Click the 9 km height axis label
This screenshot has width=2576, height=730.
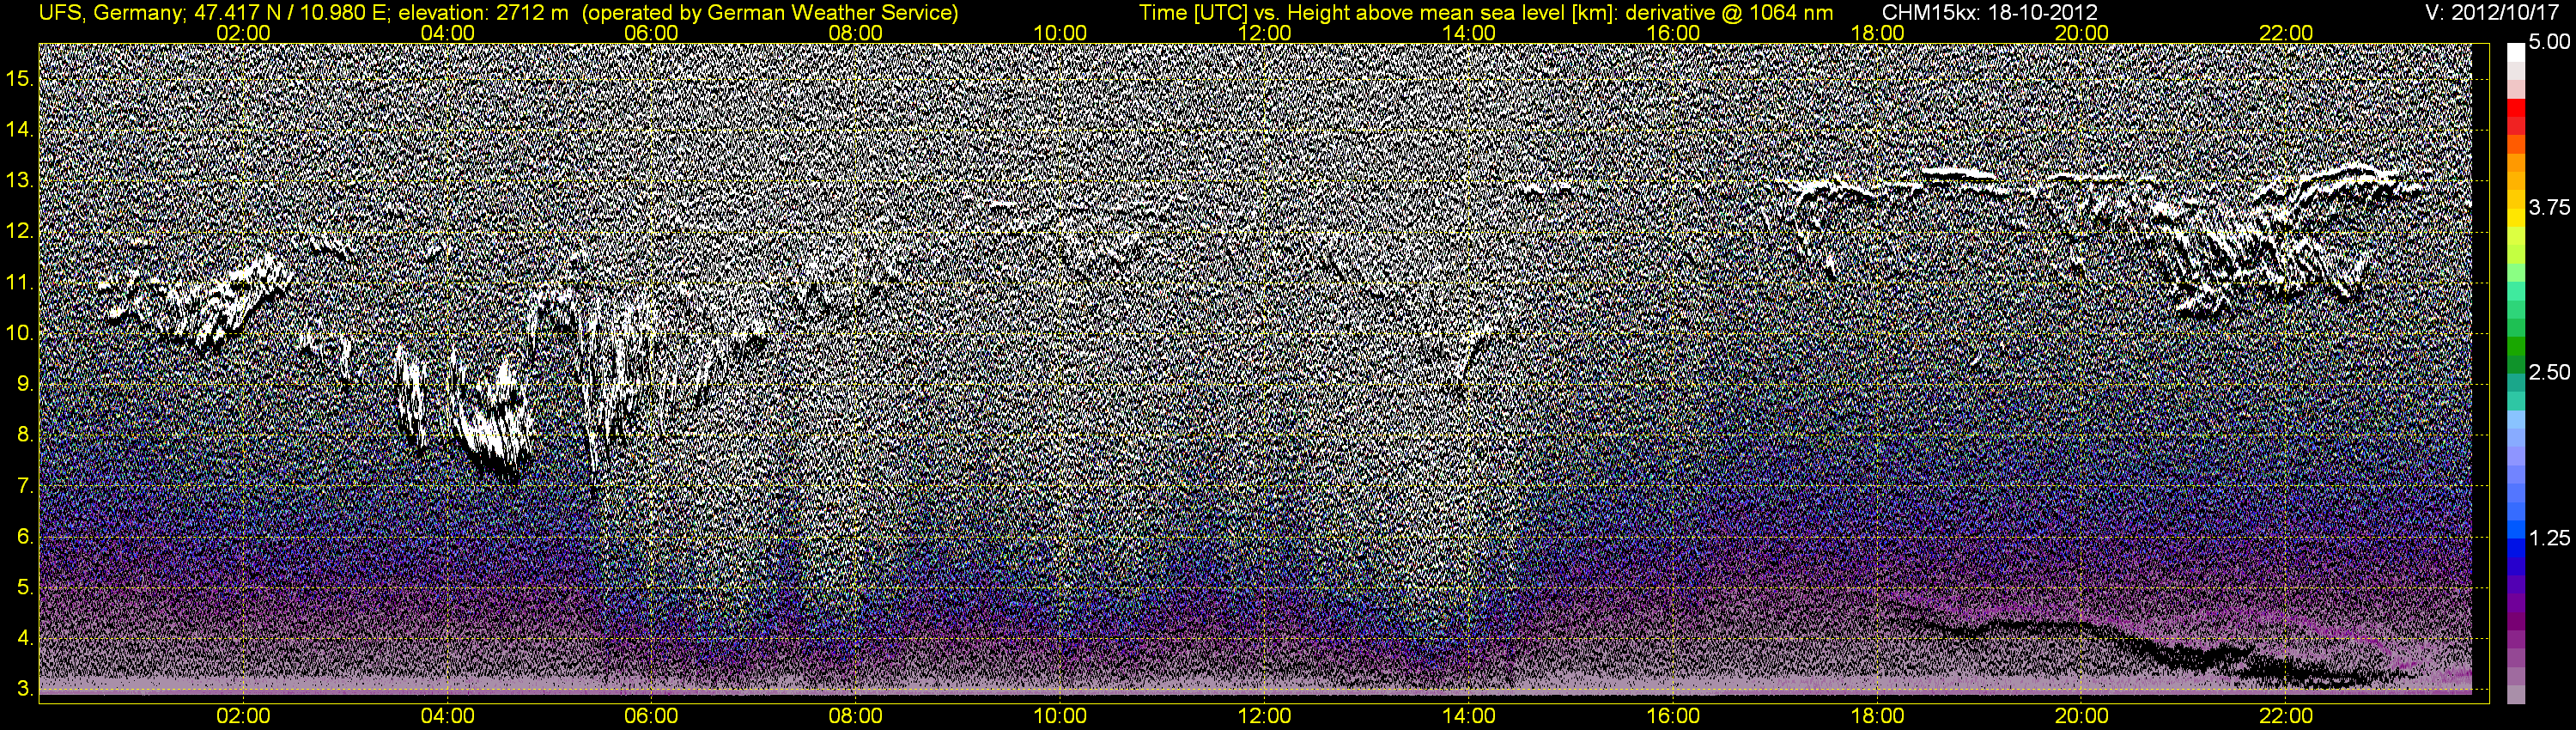24,385
